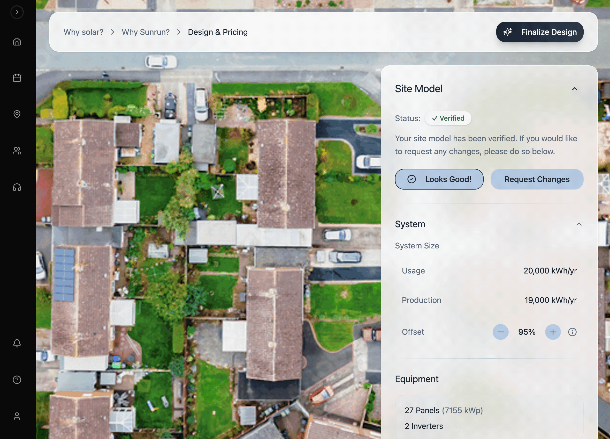Open user profile icon in sidebar

coord(17,416)
